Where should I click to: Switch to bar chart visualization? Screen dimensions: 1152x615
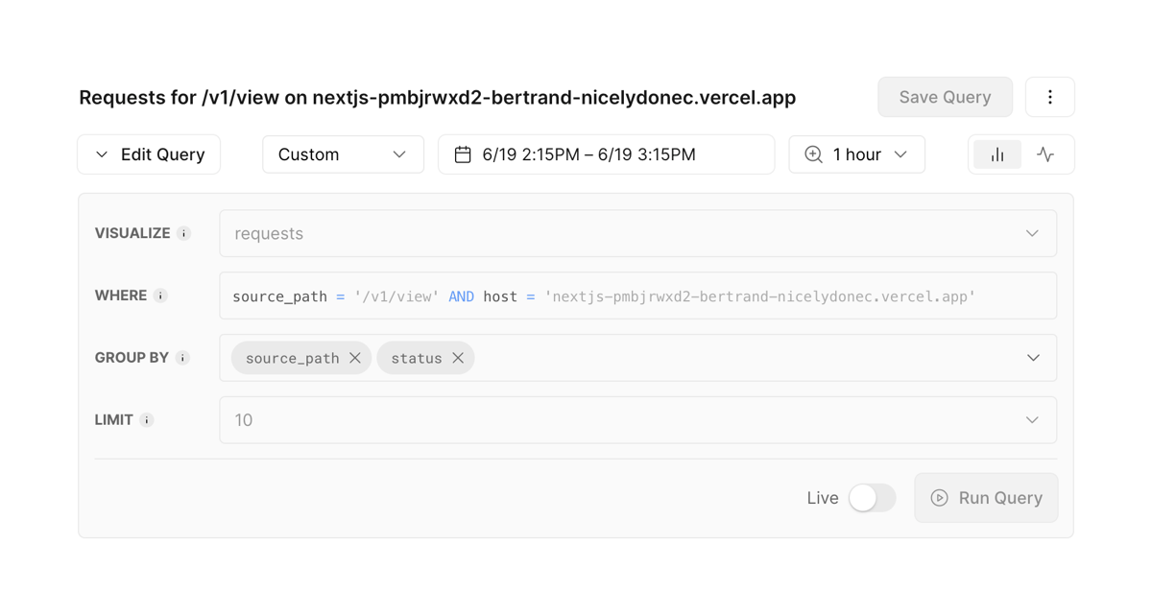pos(997,154)
